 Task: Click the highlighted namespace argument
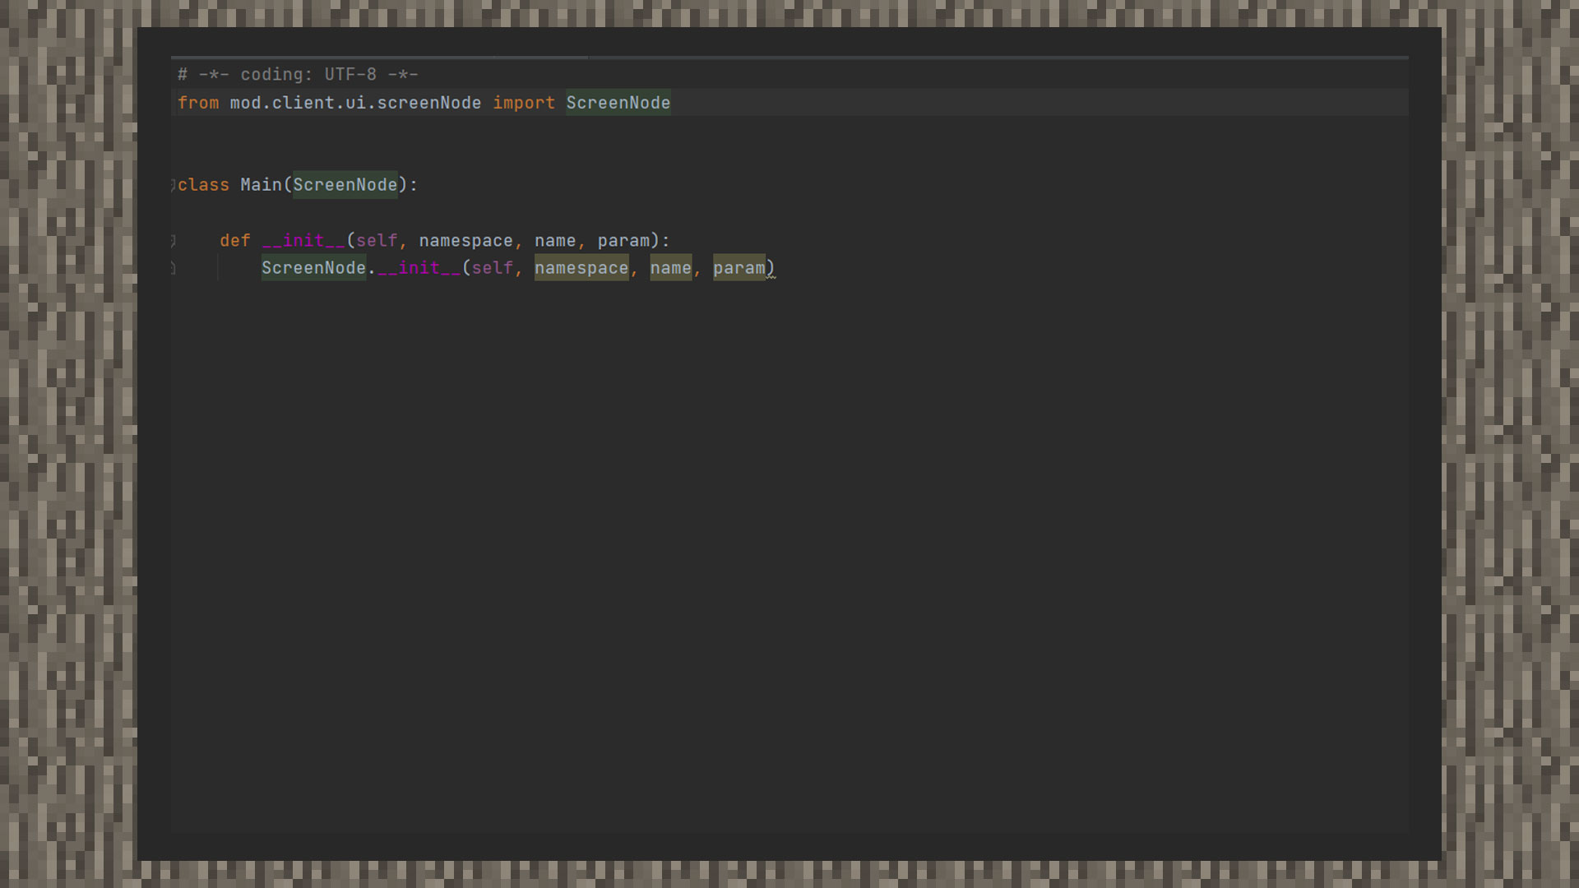click(581, 268)
